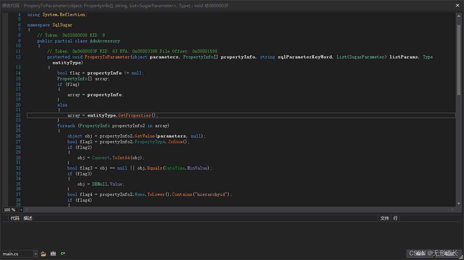The image size is (464, 260).
Task: Click 'PropertyInfo[] array;' on line 15
Action: click(x=84, y=79)
